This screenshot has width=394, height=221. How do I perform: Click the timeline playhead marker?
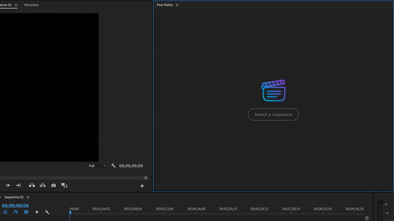(x=70, y=213)
